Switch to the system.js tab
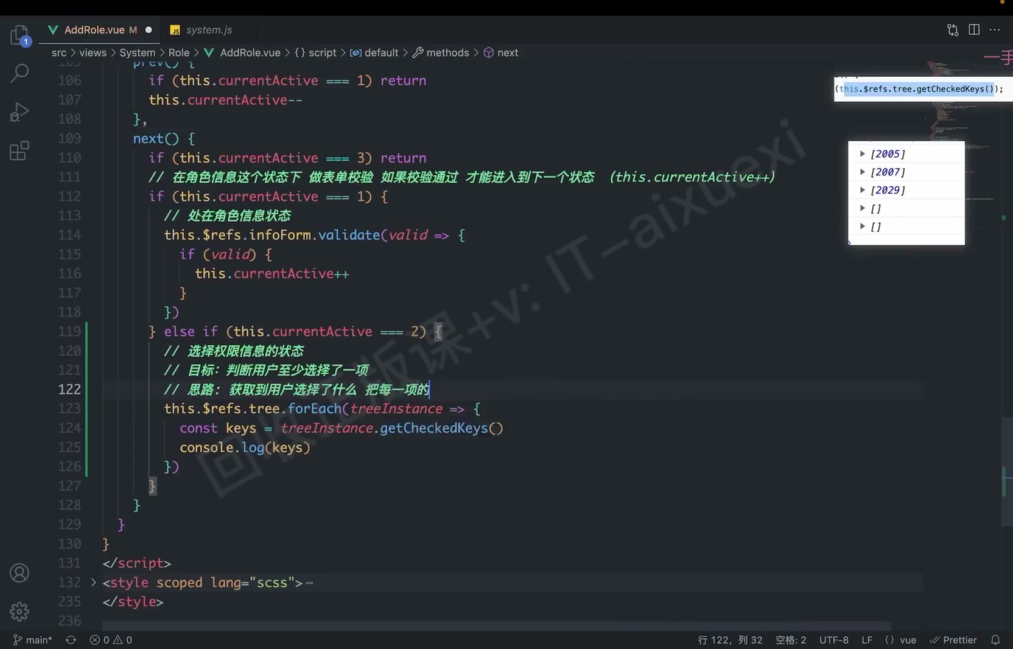This screenshot has height=649, width=1013. click(209, 30)
